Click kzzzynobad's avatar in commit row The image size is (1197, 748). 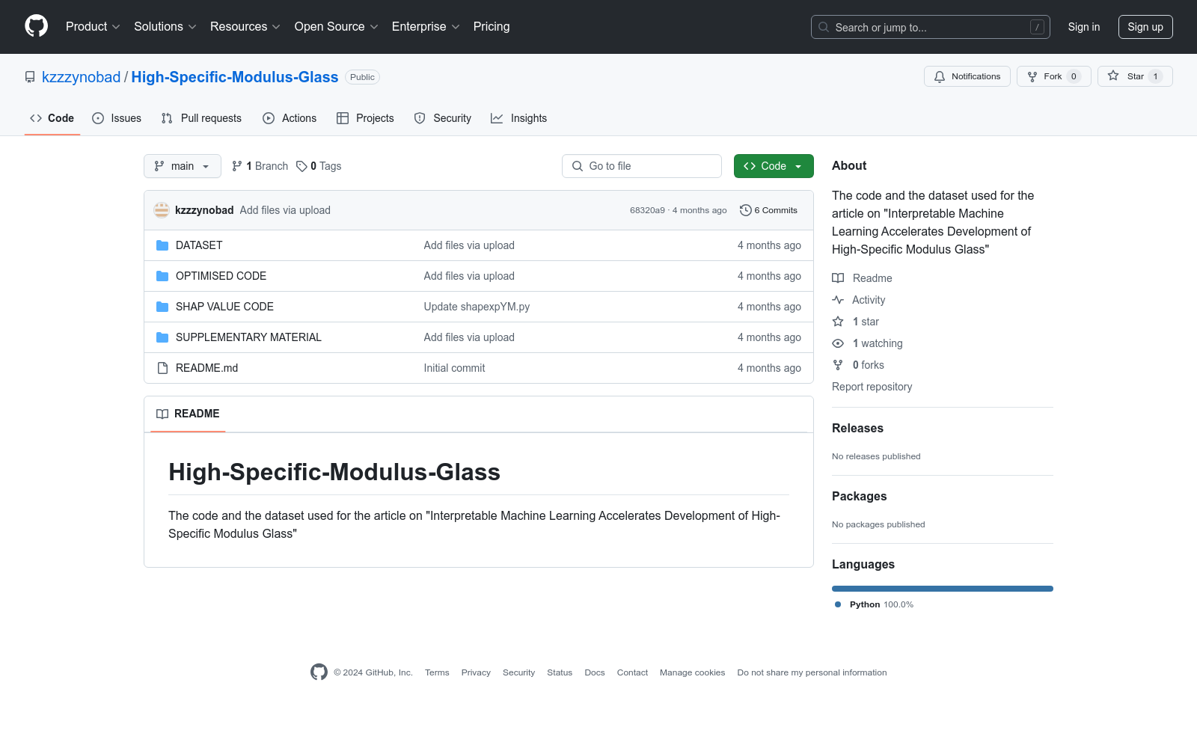pyautogui.click(x=162, y=210)
